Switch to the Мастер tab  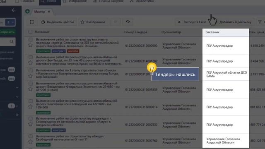(40, 12)
